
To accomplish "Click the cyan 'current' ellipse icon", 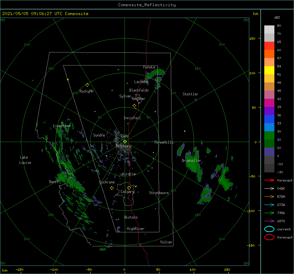I will (269, 229).
